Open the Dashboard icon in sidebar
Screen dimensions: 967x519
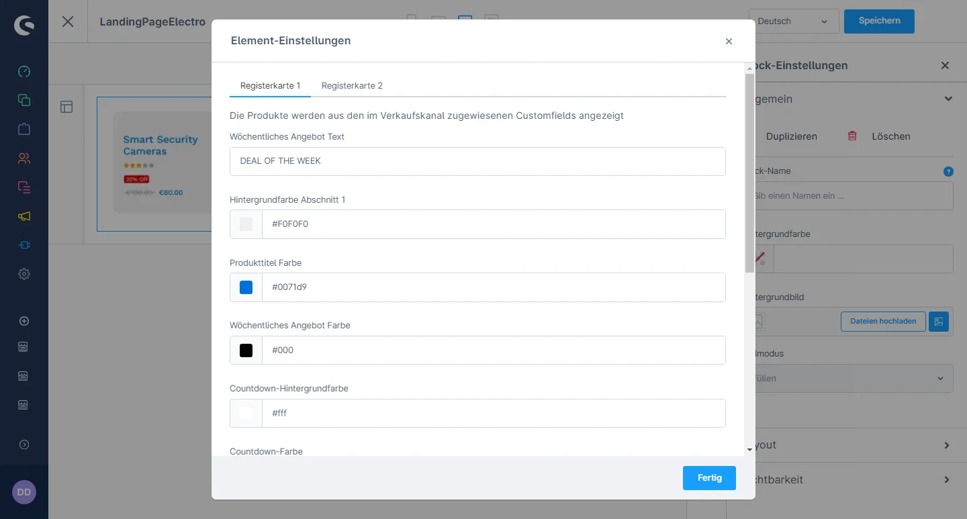tap(24, 71)
